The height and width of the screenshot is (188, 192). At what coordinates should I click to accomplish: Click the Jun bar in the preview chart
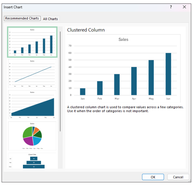(168, 74)
